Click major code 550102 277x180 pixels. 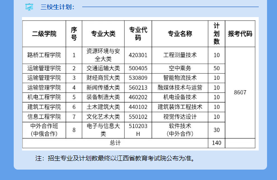[138, 117]
